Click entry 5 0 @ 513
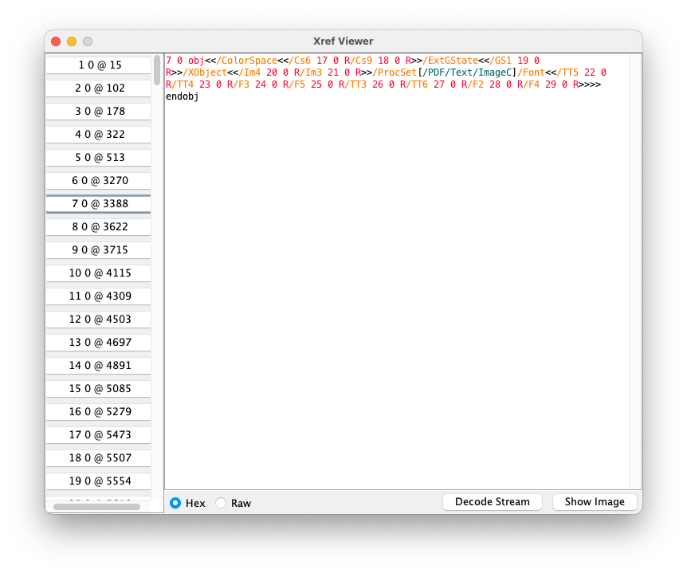This screenshot has width=687, height=573. click(x=99, y=158)
